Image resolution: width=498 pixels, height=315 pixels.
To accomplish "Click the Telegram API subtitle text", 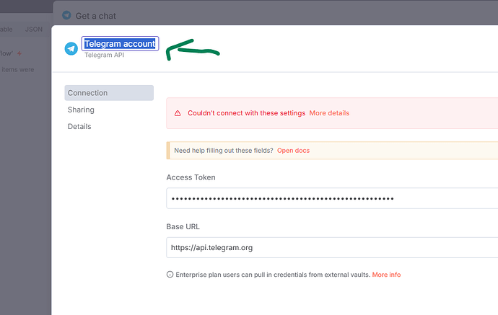I will (104, 55).
